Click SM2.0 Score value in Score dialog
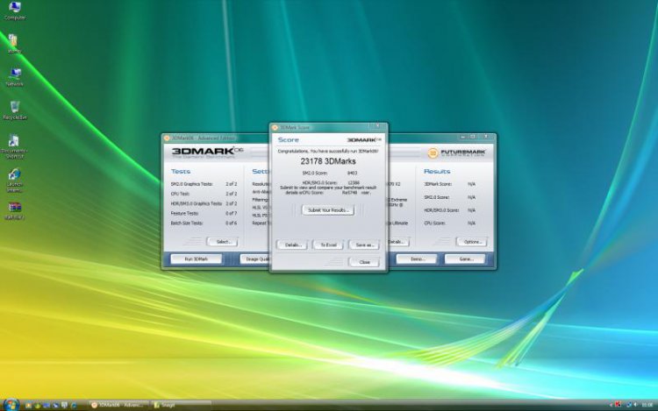658x411 pixels. (352, 173)
